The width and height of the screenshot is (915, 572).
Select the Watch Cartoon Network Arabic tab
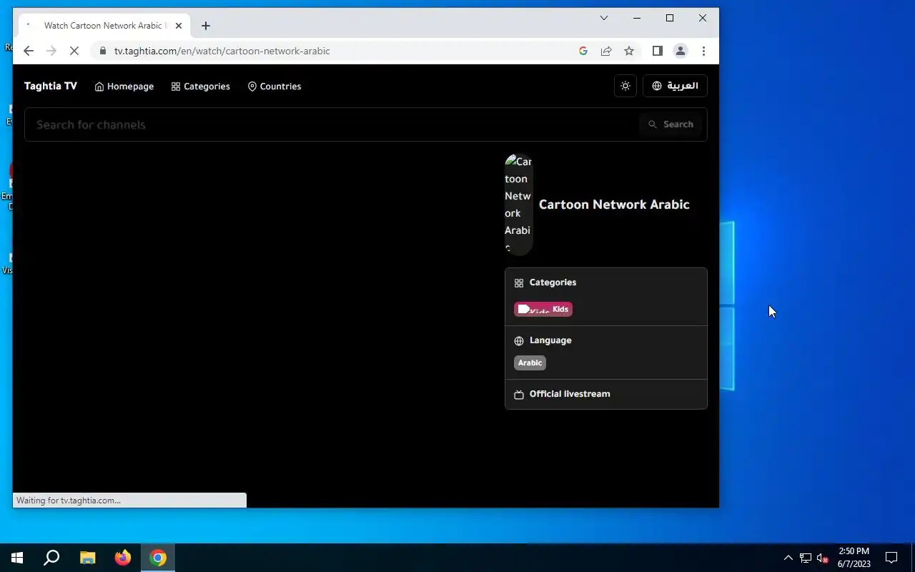104,26
